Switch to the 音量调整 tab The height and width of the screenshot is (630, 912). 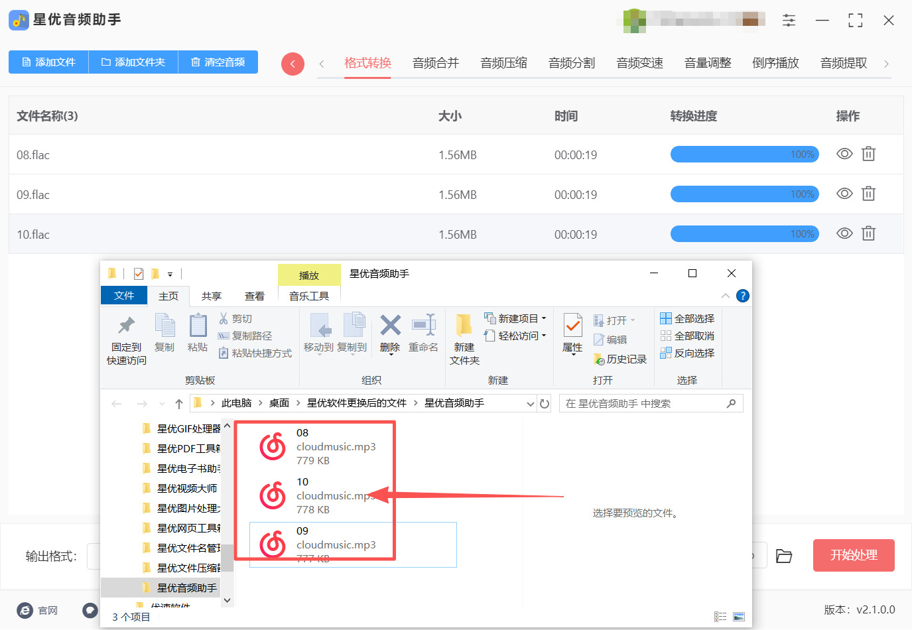pos(708,63)
